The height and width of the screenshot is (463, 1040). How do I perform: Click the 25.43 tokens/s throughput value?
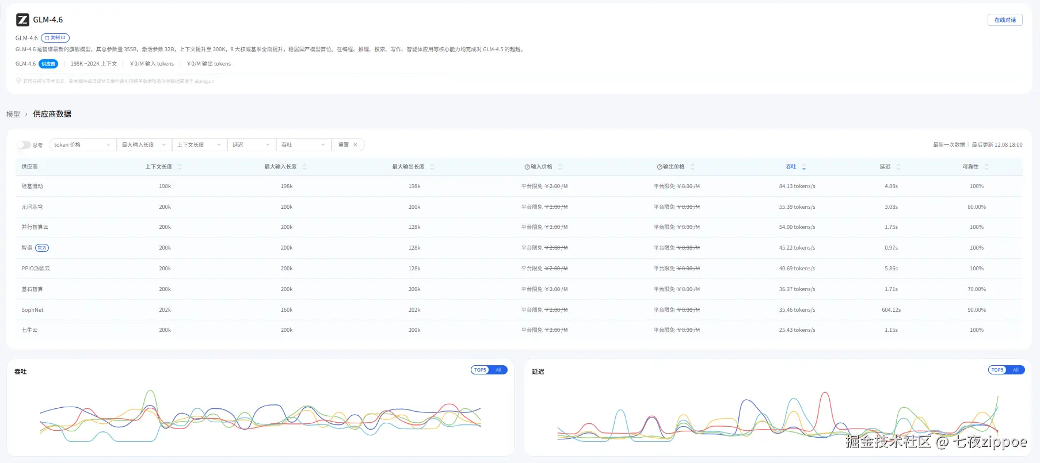pos(797,330)
